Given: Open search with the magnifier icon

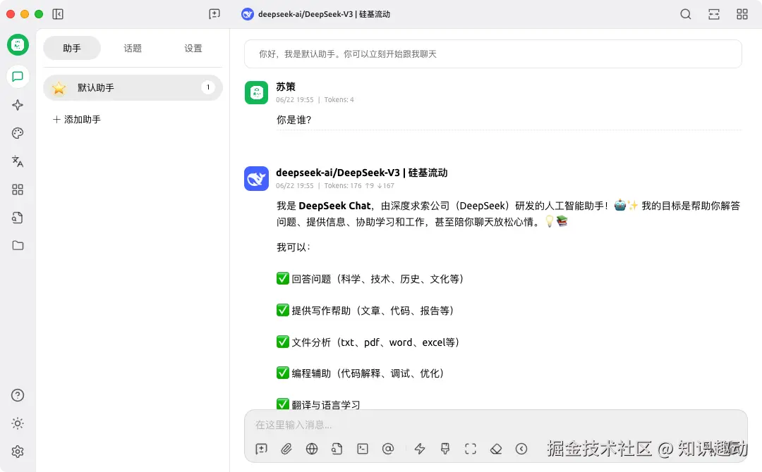Looking at the screenshot, I should (686, 14).
